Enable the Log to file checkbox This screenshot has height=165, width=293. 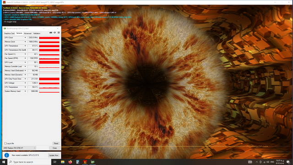5,143
